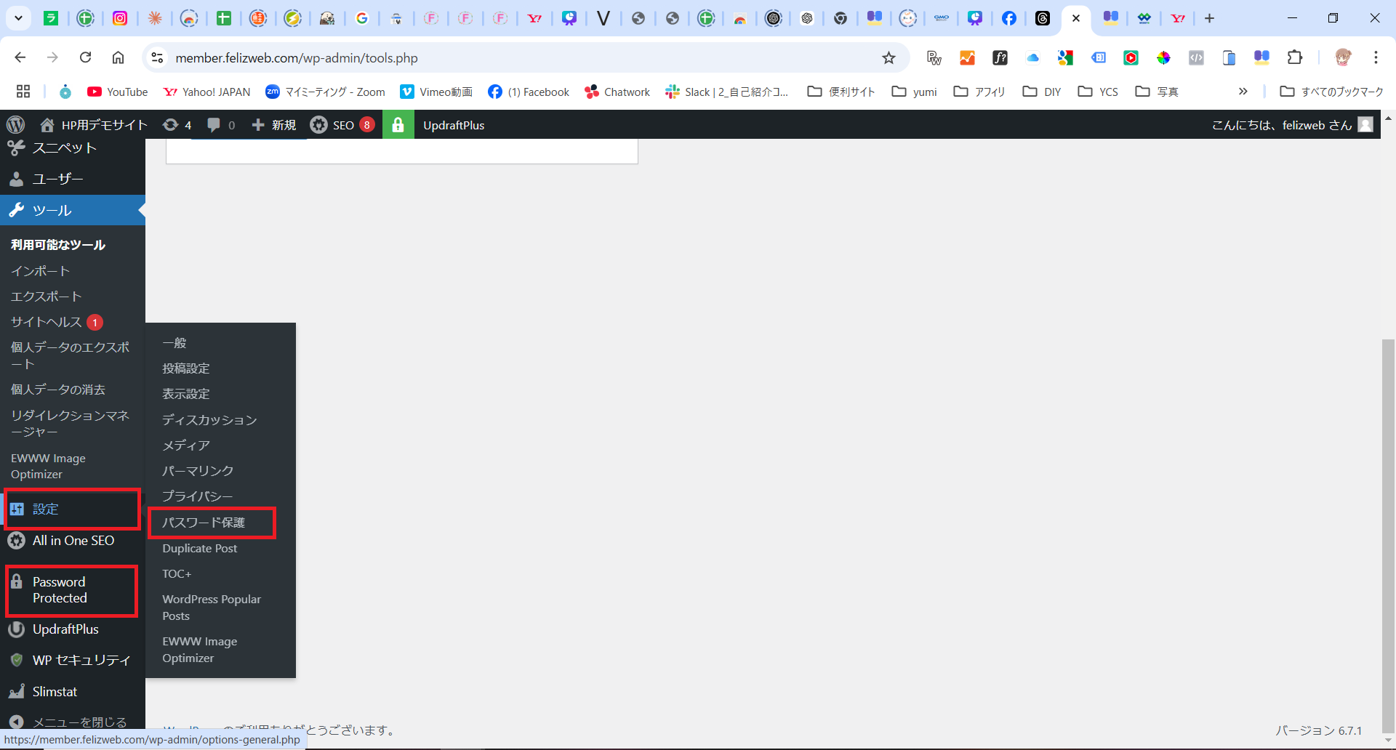Open the tab search dropdown arrow
Viewport: 1396px width, 750px height.
click(18, 18)
